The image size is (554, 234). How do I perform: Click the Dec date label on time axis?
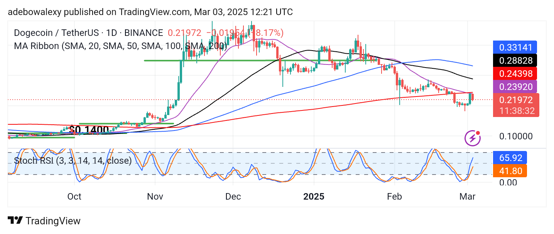click(233, 197)
